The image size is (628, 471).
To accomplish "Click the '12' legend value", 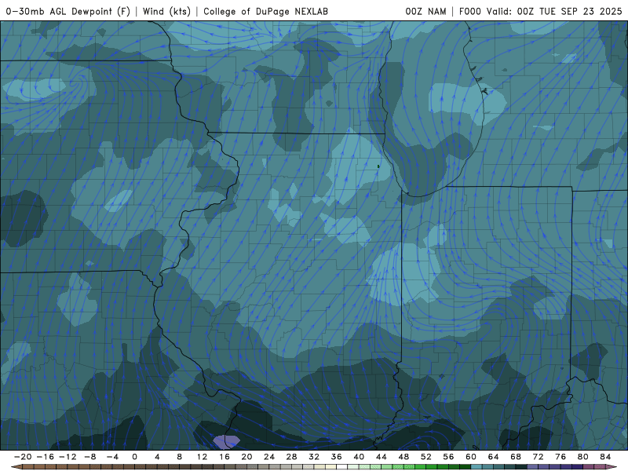I will click(x=202, y=457).
